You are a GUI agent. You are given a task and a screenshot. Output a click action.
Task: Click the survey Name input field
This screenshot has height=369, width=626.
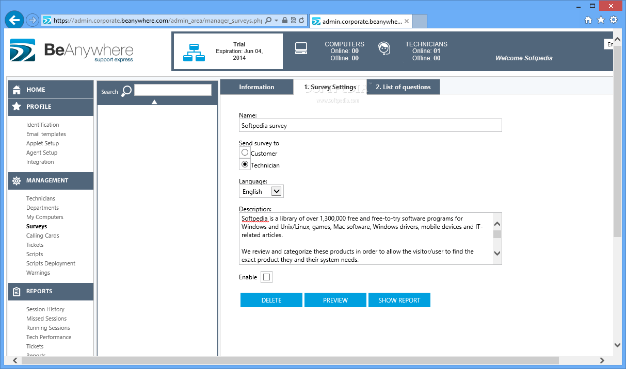[371, 125]
